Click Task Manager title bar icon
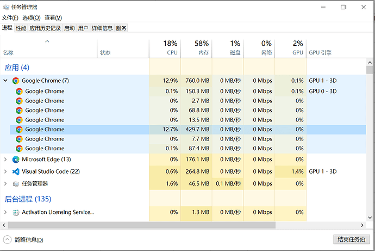The image size is (375, 251). coord(5,7)
